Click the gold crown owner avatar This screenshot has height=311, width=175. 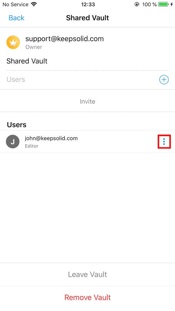(13, 42)
